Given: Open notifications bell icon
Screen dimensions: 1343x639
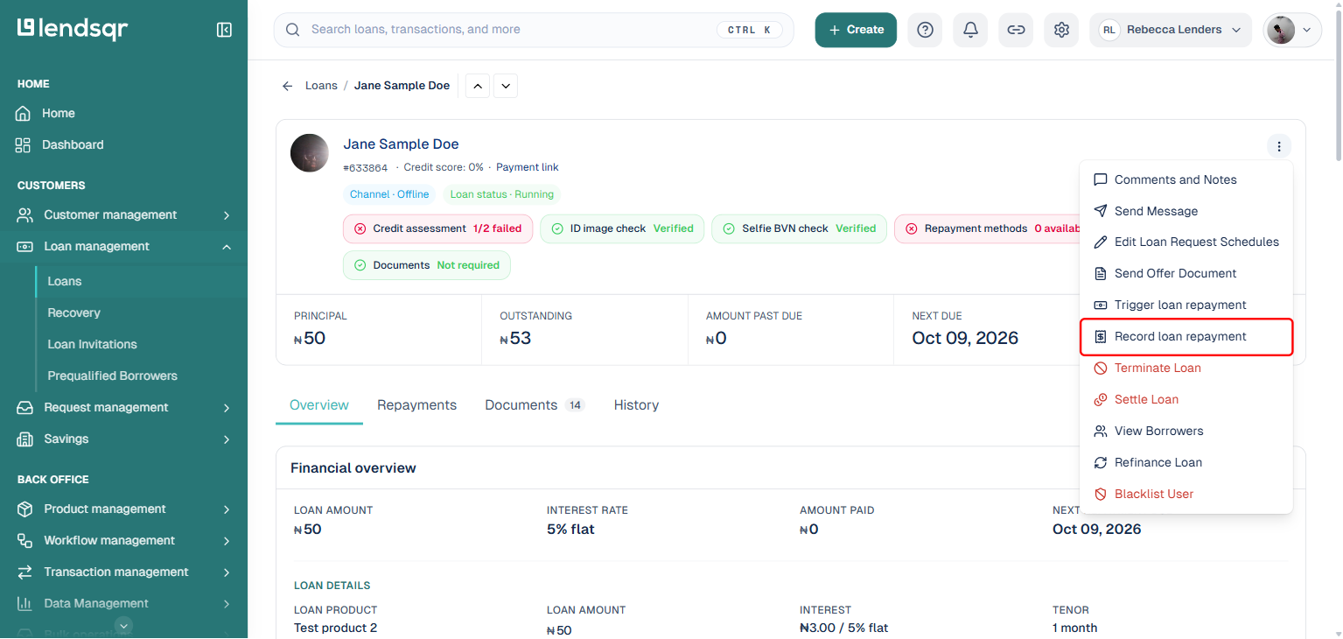Looking at the screenshot, I should (970, 30).
